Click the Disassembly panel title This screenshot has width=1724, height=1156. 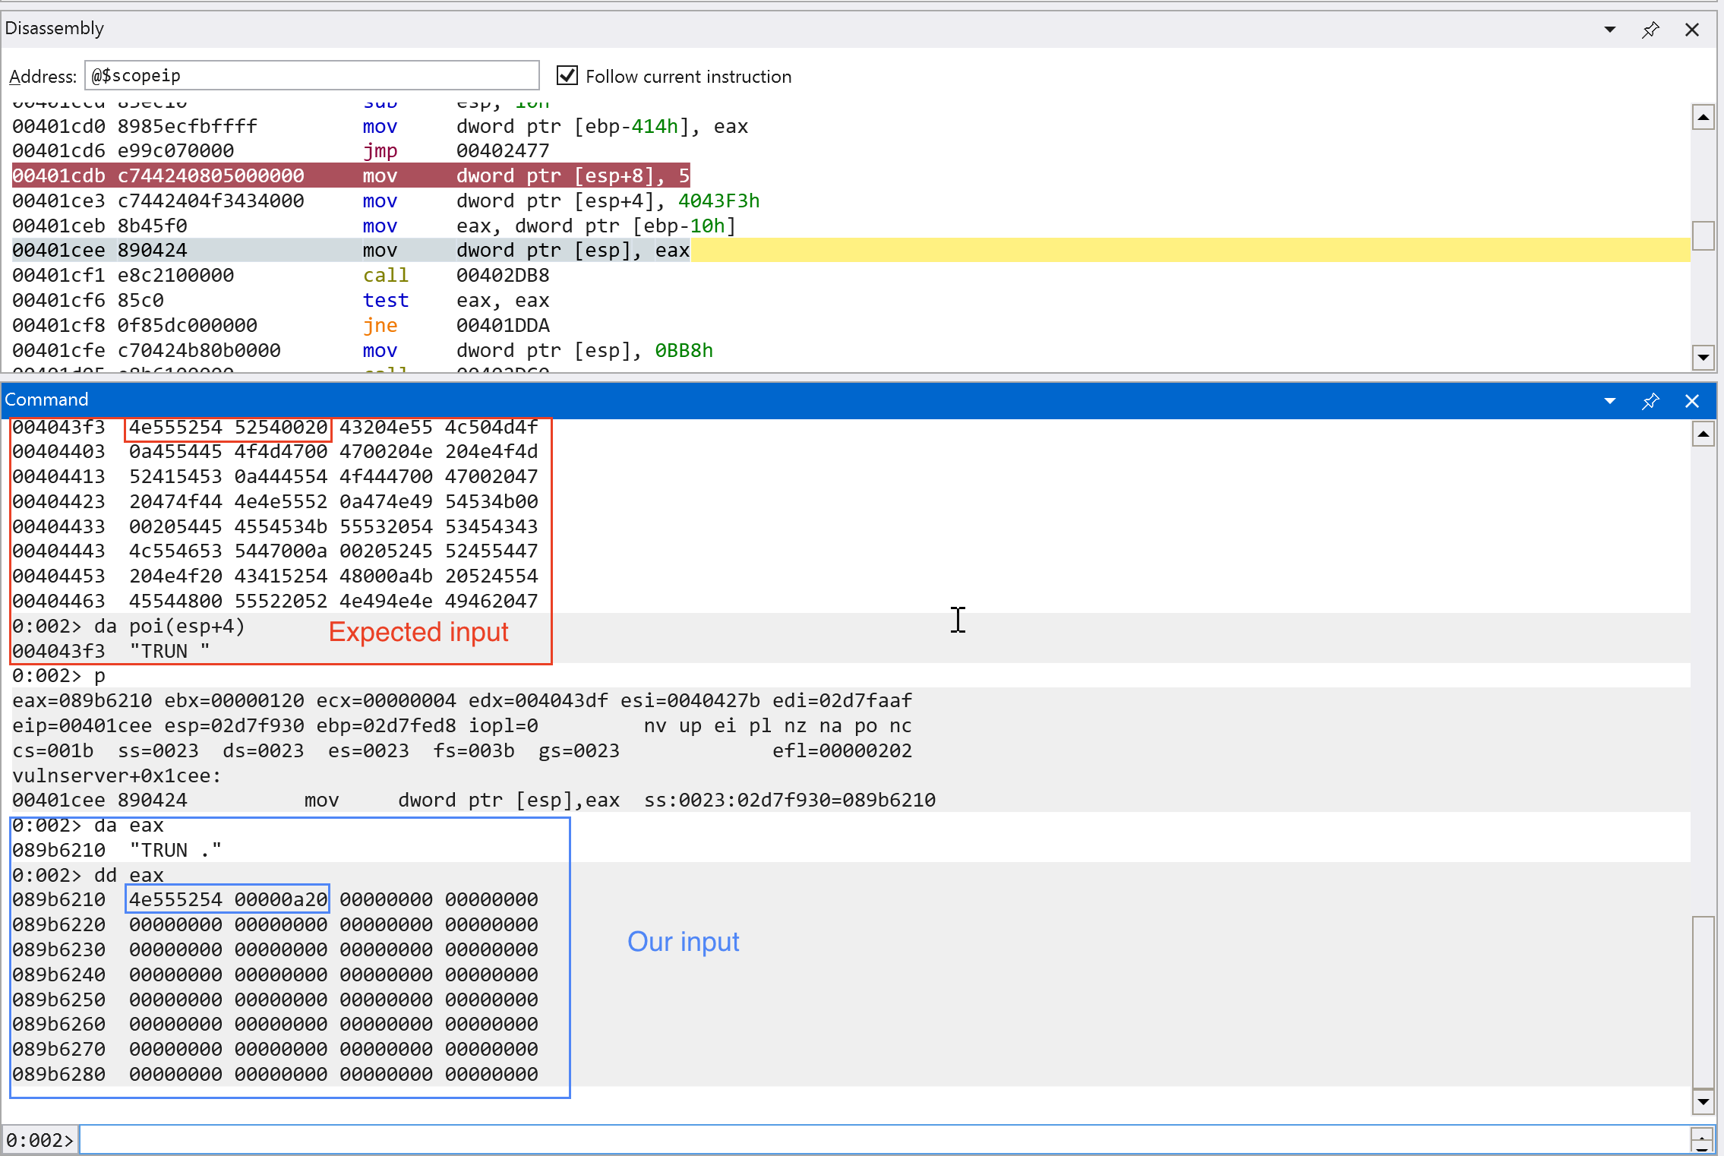[x=55, y=29]
